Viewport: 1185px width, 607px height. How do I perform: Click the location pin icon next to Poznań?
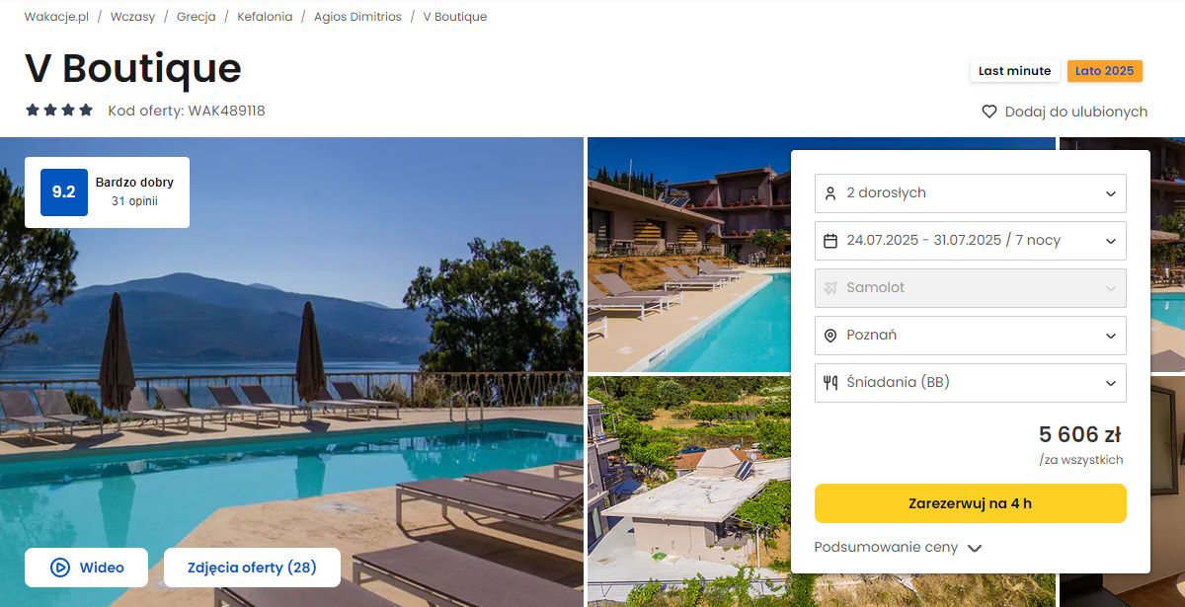(830, 336)
